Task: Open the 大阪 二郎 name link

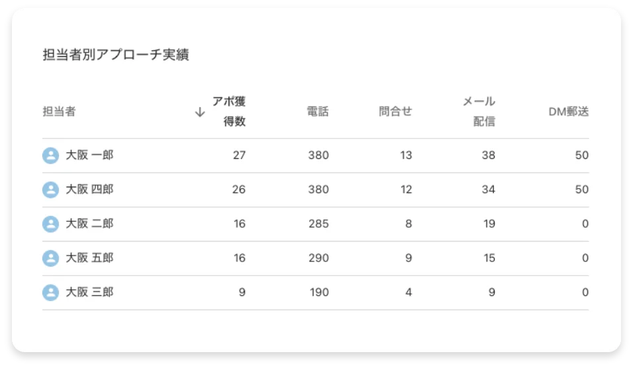Action: [89, 224]
